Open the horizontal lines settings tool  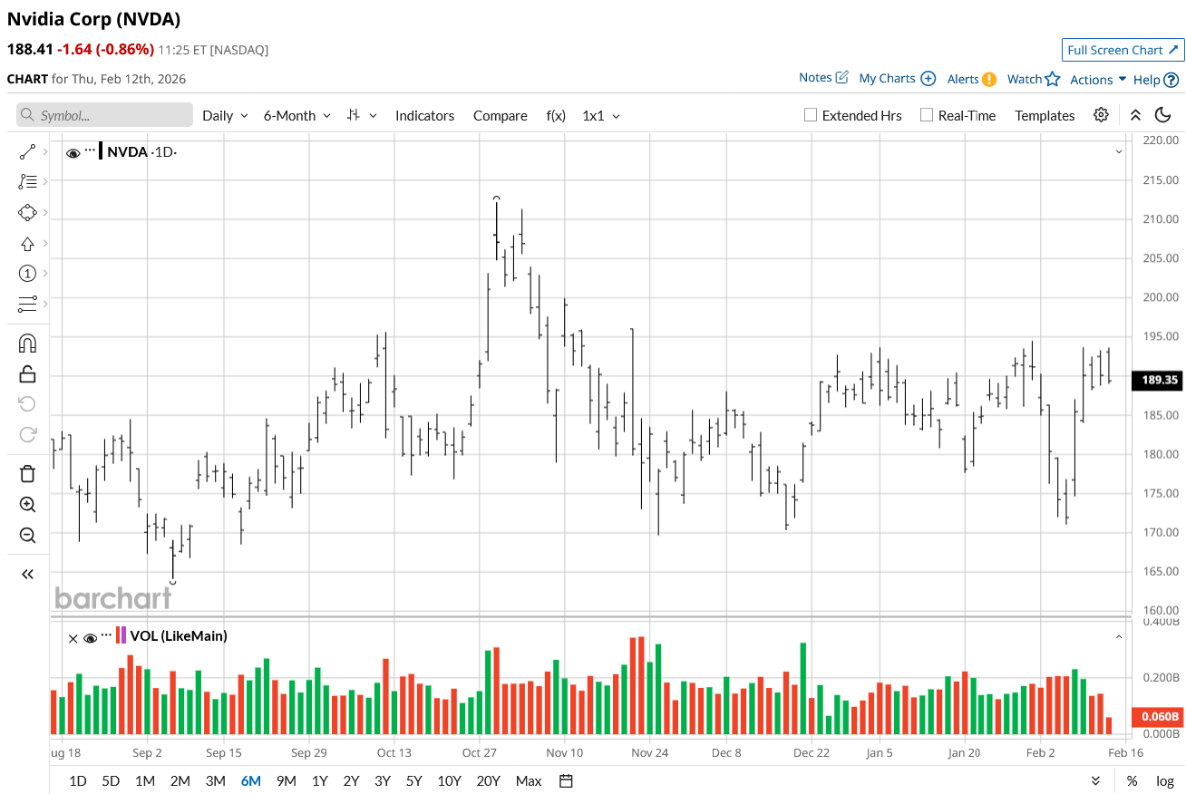pos(27,304)
